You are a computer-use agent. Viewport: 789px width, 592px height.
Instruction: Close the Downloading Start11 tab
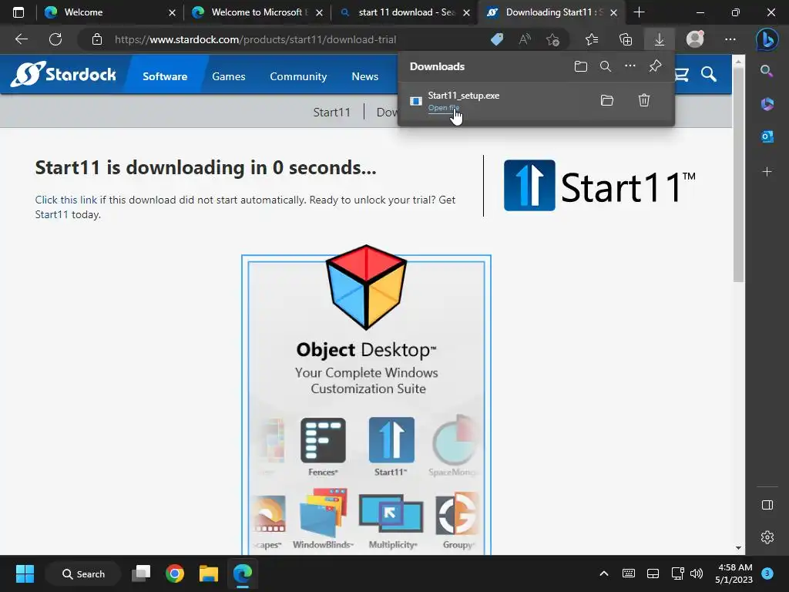pyautogui.click(x=613, y=12)
